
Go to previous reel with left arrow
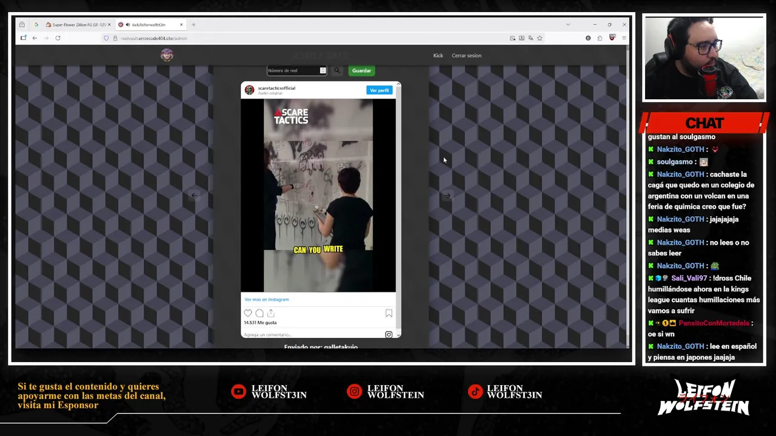point(193,195)
